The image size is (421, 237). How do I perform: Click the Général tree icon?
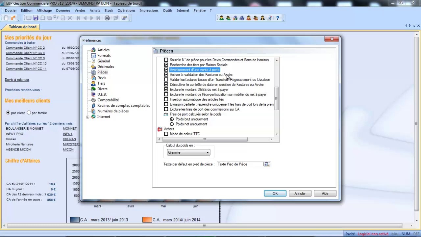click(93, 61)
